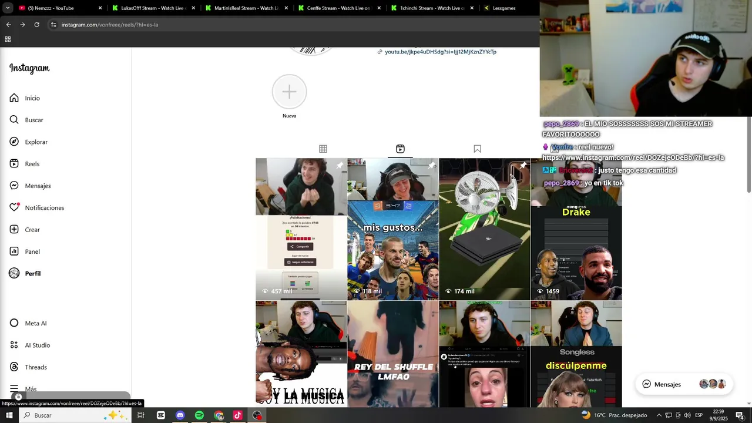The height and width of the screenshot is (423, 752).
Task: Open the 'REY DEL SHUFFLE LMFAO' reel
Action: point(392,354)
